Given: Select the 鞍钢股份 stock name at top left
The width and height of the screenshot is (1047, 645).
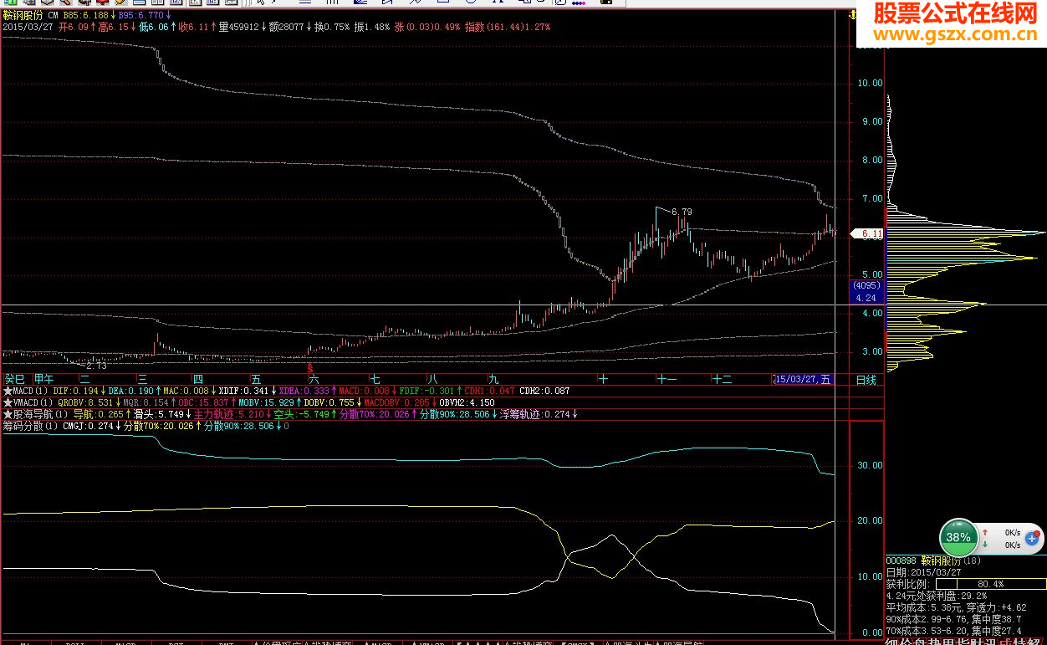Looking at the screenshot, I should (24, 16).
